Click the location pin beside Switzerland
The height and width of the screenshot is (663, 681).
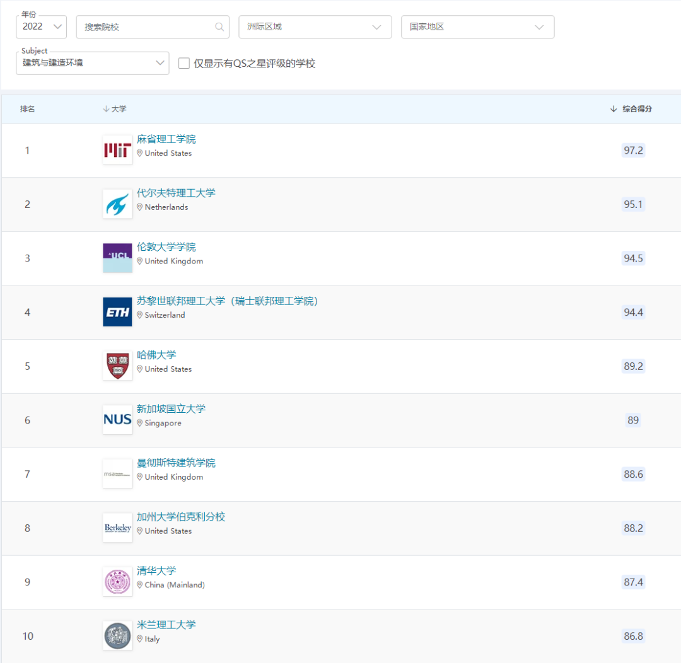(140, 315)
